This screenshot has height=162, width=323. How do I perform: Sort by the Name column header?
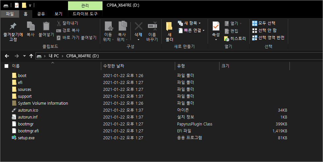coord(16,66)
